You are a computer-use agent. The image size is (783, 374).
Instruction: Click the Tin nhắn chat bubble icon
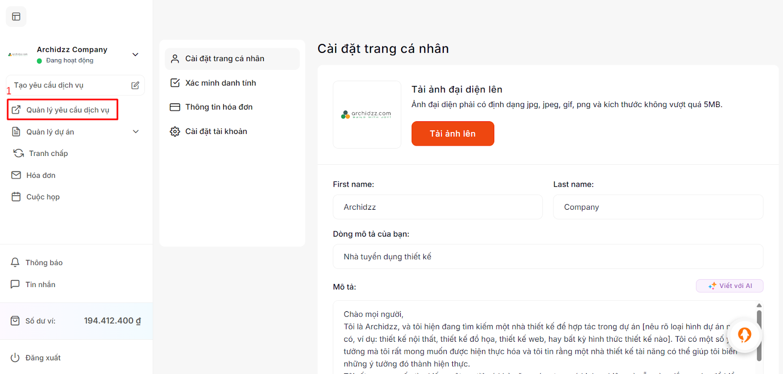tap(15, 285)
